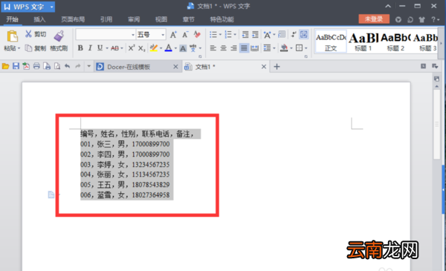This screenshot has height=271, width=446.
Task: Click the increase indent icon
Action: [255, 35]
